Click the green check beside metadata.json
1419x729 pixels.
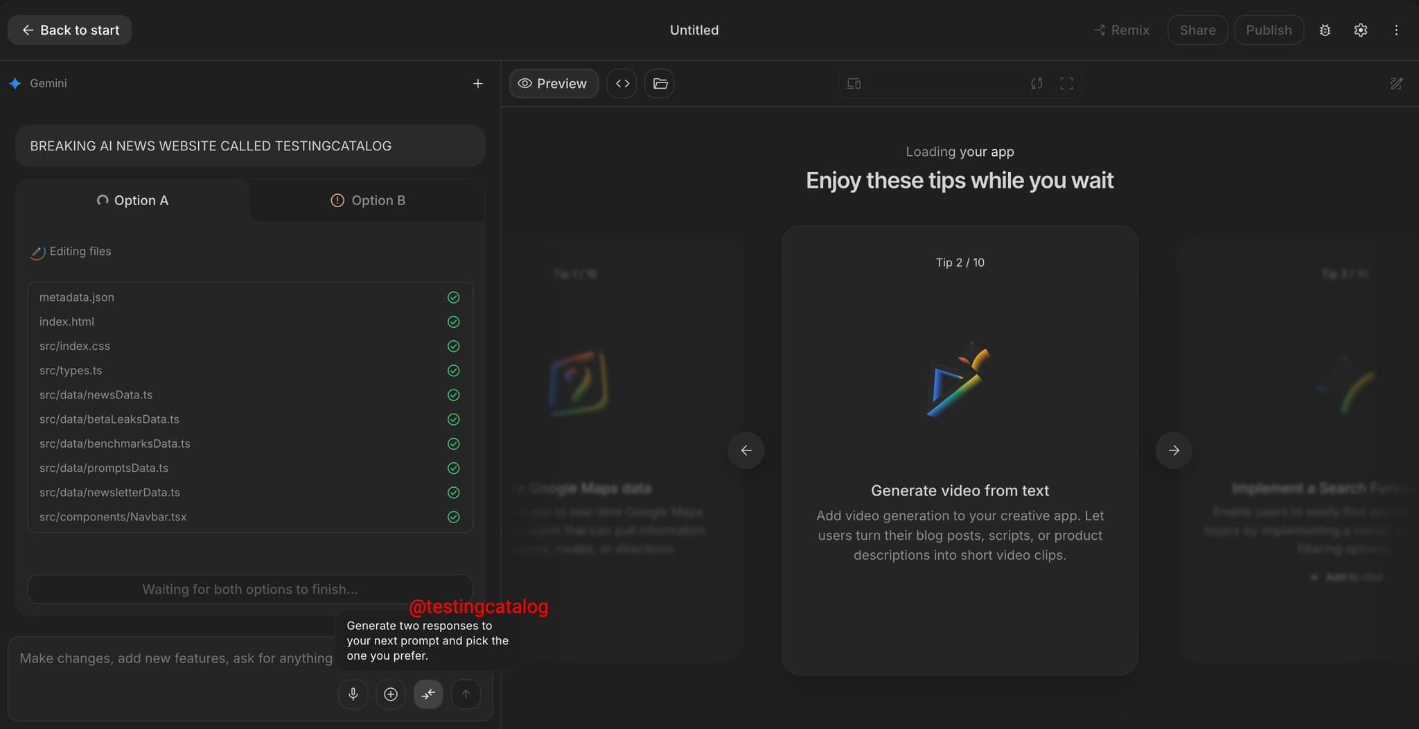coord(454,297)
